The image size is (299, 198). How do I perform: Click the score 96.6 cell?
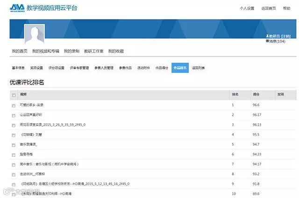pos(256,105)
